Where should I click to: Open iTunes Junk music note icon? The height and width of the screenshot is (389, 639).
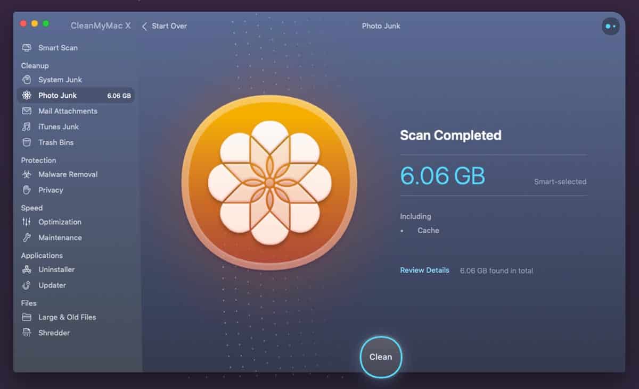[27, 127]
